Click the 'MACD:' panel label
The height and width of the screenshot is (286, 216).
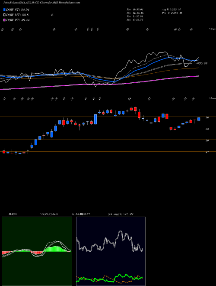point(13,214)
